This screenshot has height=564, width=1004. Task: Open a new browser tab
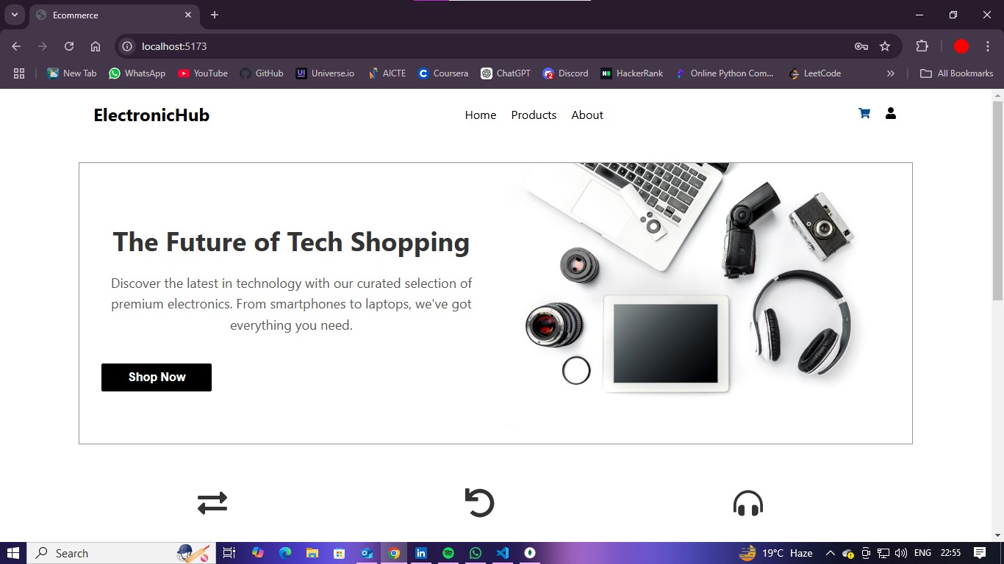point(215,15)
